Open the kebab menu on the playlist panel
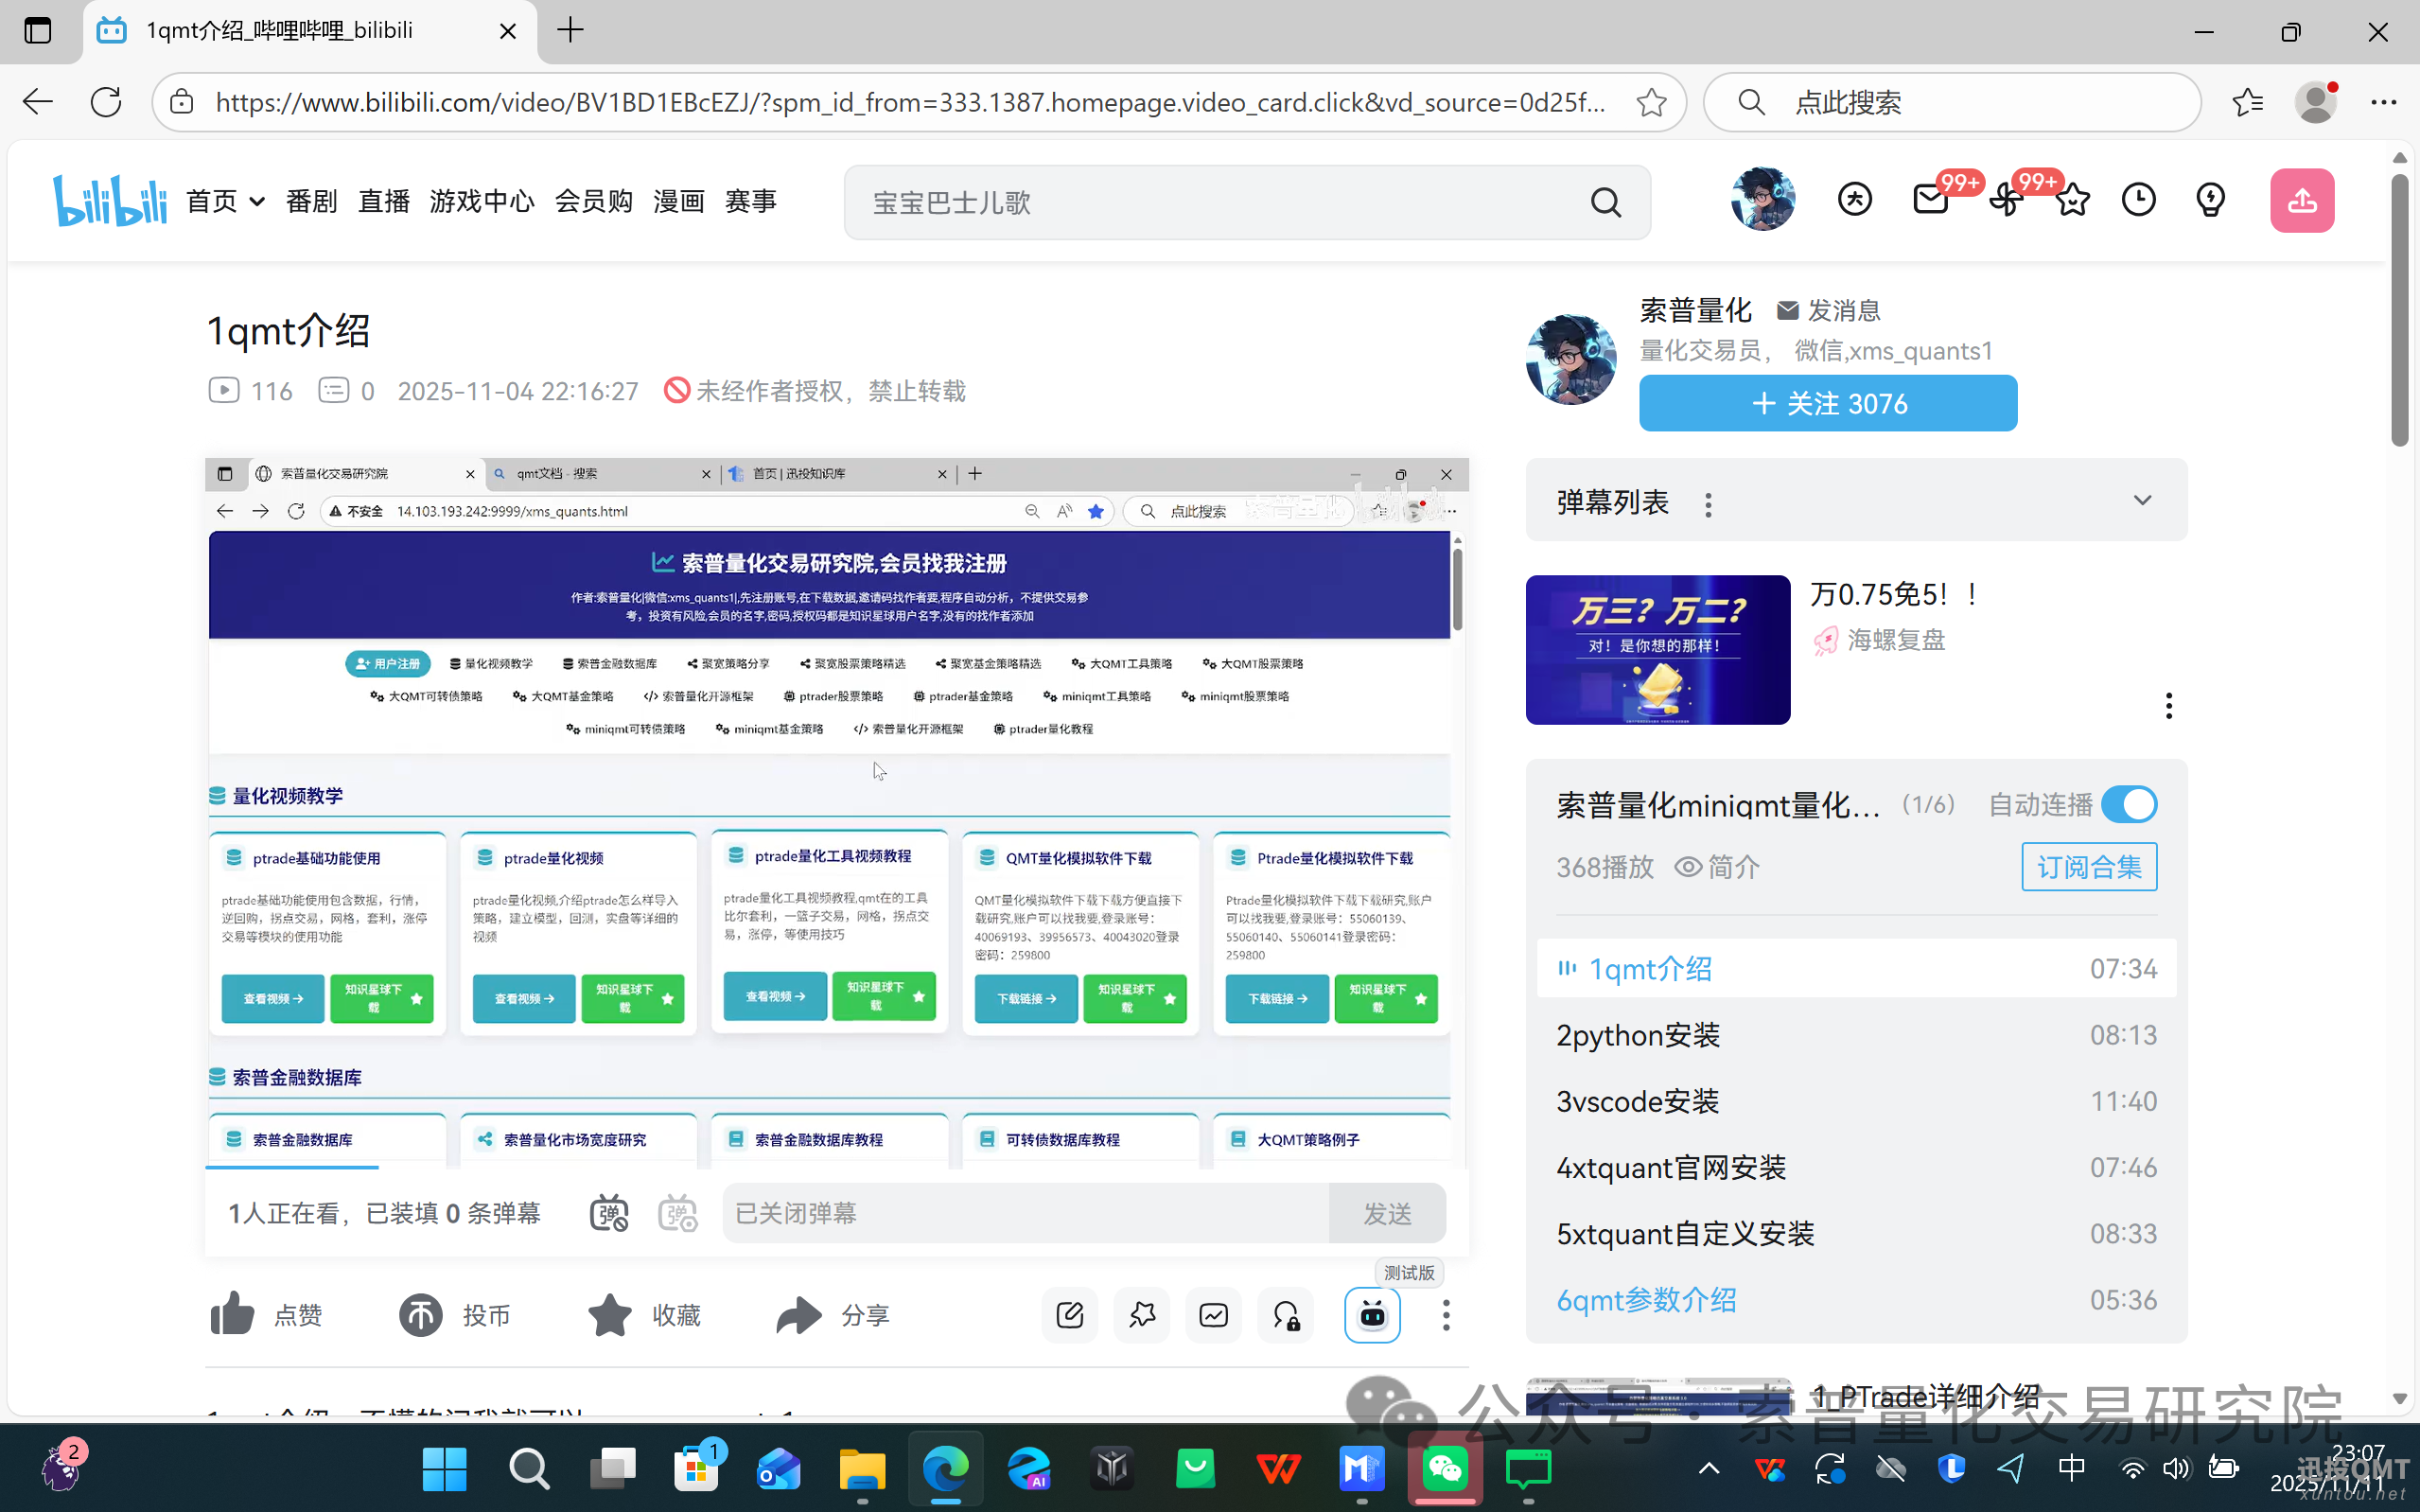The height and width of the screenshot is (1512, 2420). pos(2168,705)
